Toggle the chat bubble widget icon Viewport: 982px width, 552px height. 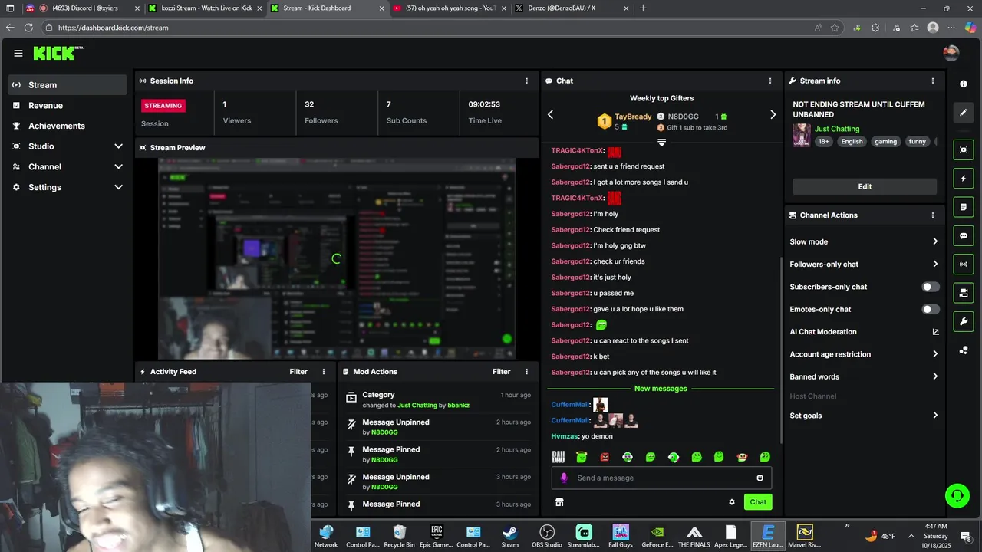(x=964, y=235)
